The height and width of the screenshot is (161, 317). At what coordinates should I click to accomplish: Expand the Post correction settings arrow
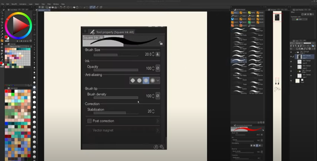pos(157,121)
